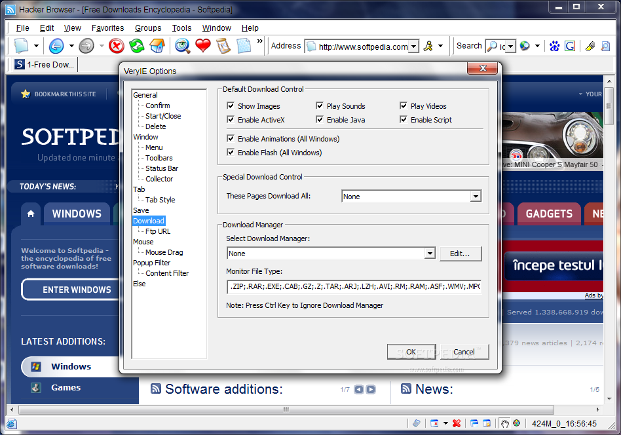Open the Address bar URL dropdown
This screenshot has width=621, height=435.
tap(413, 47)
